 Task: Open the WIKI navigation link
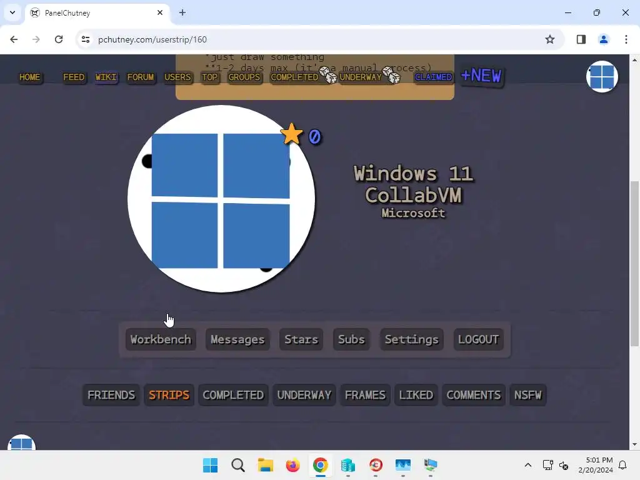[106, 77]
